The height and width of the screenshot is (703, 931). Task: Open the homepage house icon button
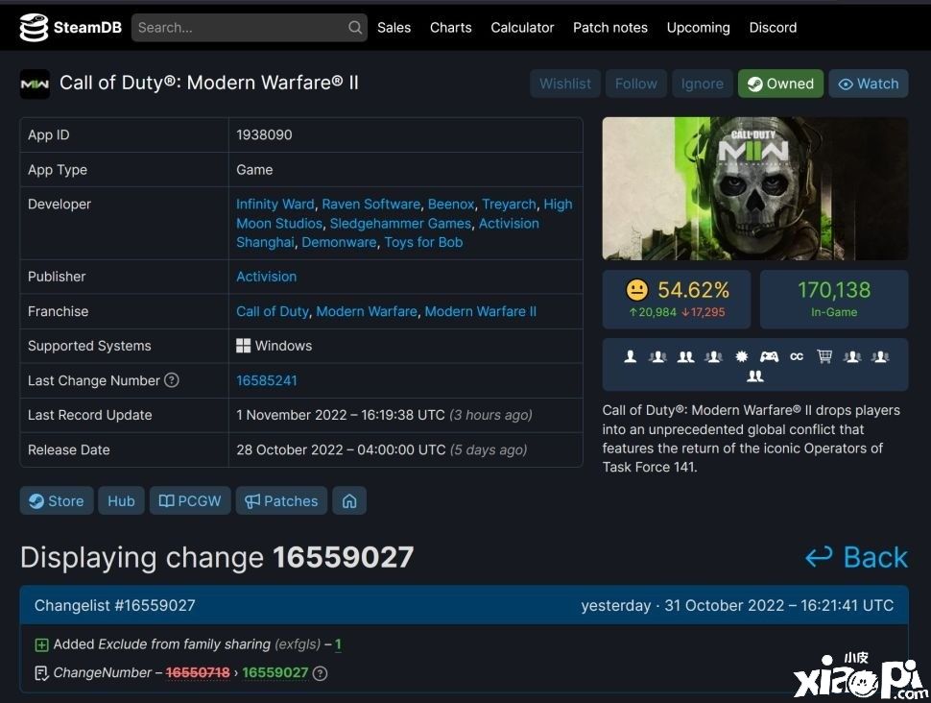click(349, 501)
